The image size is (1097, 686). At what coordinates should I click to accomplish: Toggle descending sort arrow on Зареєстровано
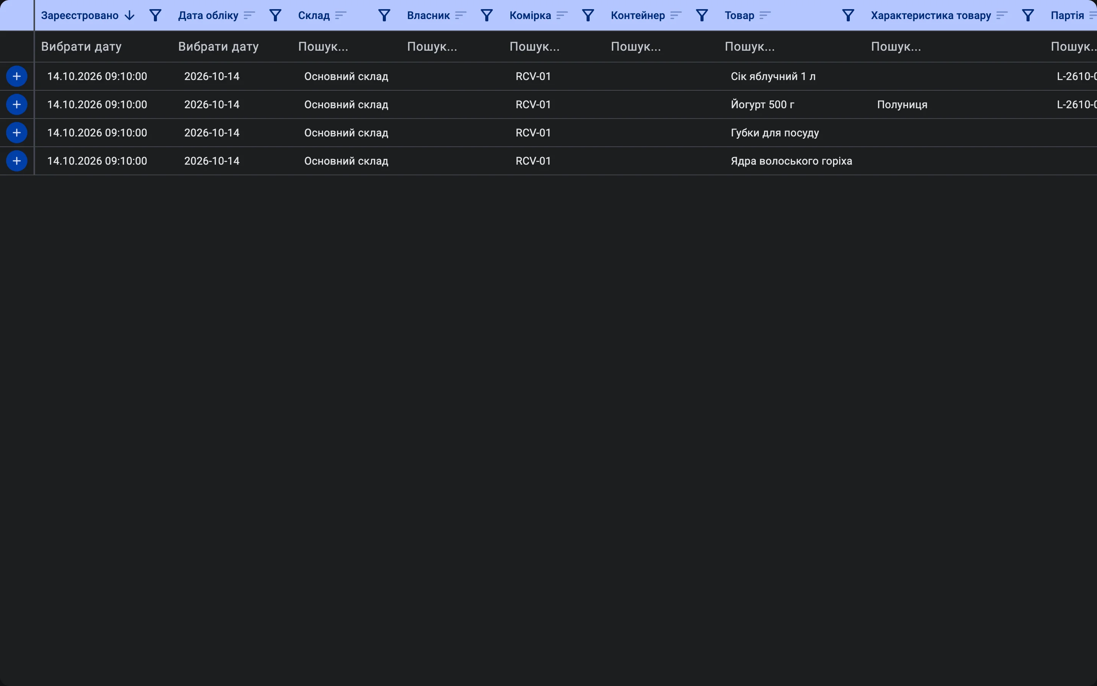130,15
